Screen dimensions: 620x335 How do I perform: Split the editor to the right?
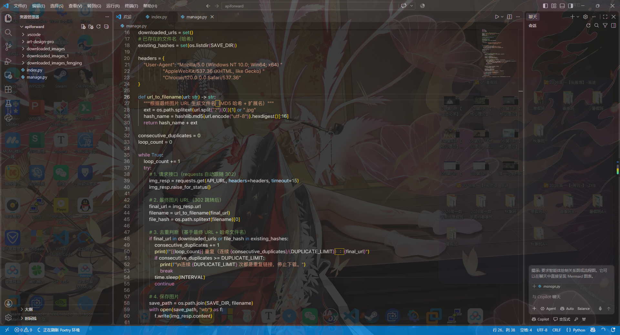click(510, 17)
